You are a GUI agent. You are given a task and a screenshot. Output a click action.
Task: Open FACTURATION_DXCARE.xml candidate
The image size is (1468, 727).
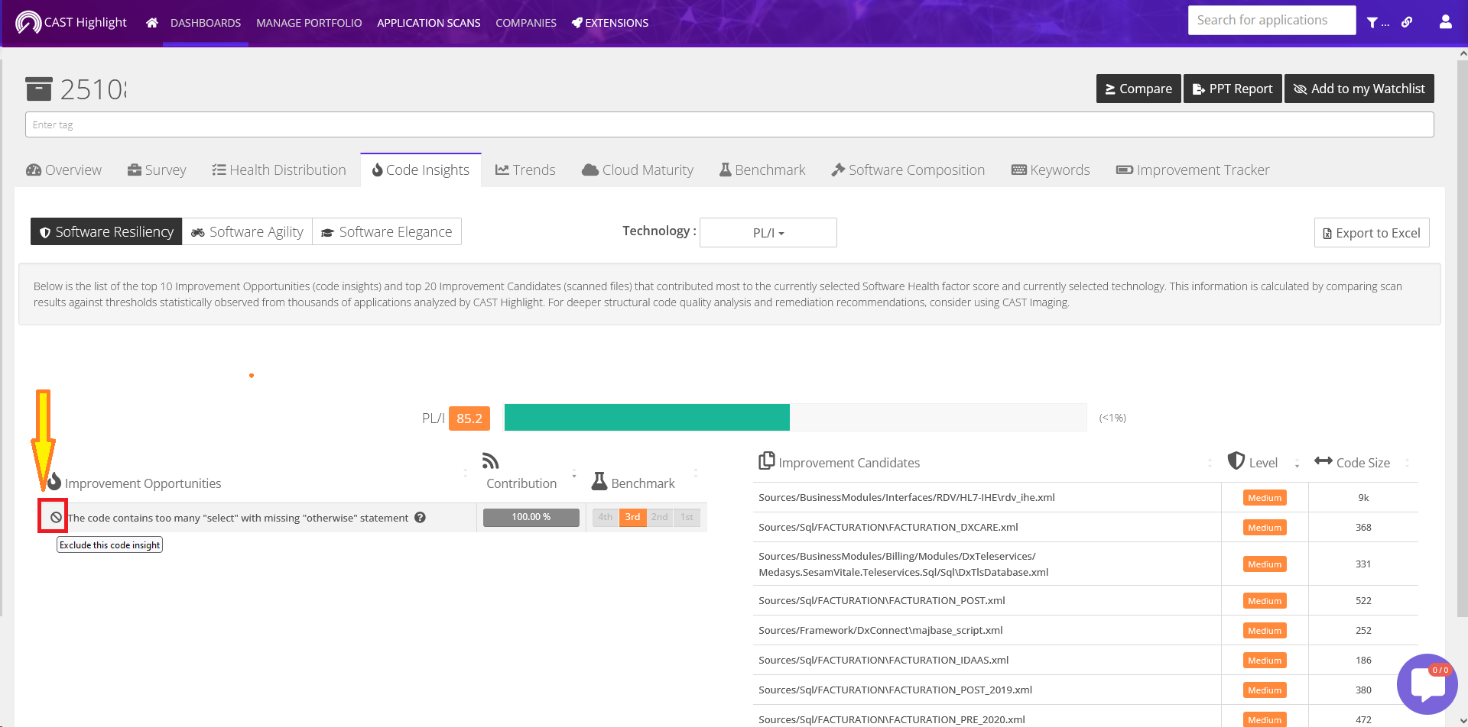(x=888, y=527)
